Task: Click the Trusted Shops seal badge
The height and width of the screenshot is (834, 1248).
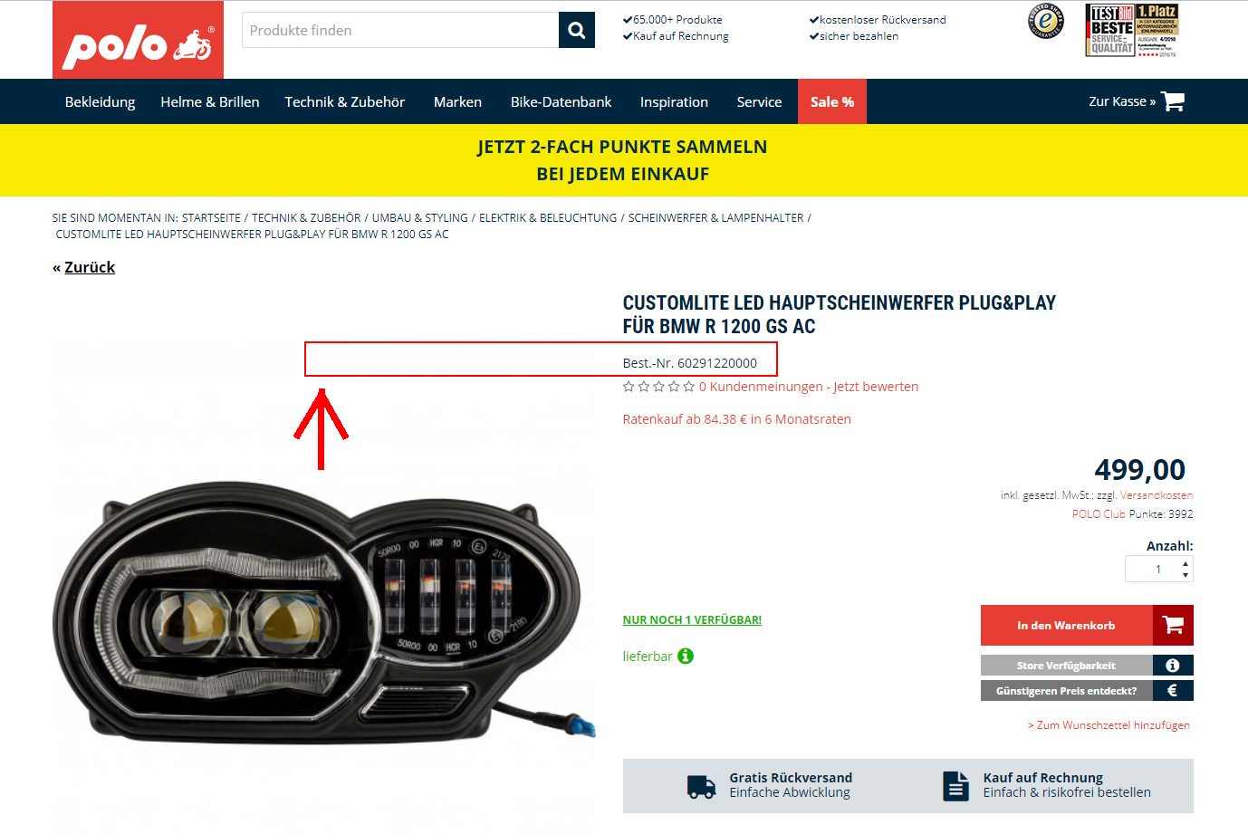Action: coord(1046,21)
